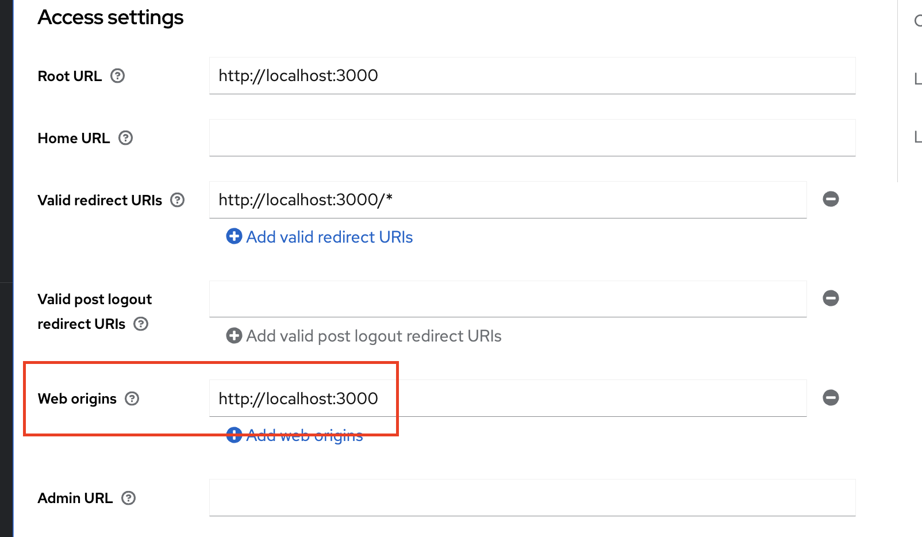Viewport: 922px width, 537px height.
Task: Select Add valid post logout redirect URIs
Action: coord(374,336)
